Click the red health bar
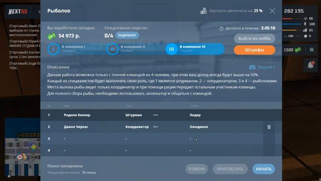The width and height of the screenshot is (321, 181). (x=292, y=19)
